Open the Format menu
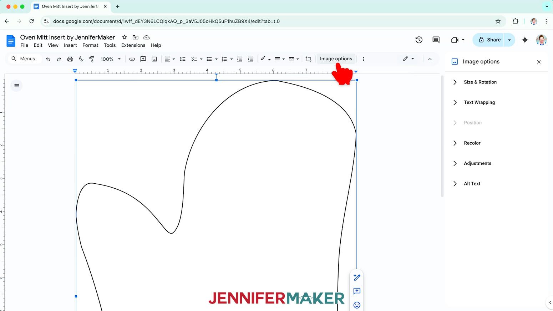Image resolution: width=553 pixels, height=311 pixels. click(90, 45)
